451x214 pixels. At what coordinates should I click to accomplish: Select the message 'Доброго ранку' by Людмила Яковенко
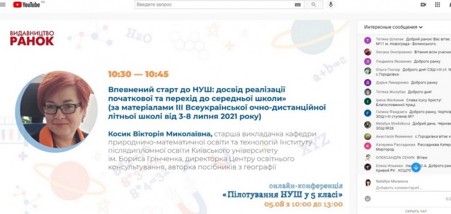(427, 61)
